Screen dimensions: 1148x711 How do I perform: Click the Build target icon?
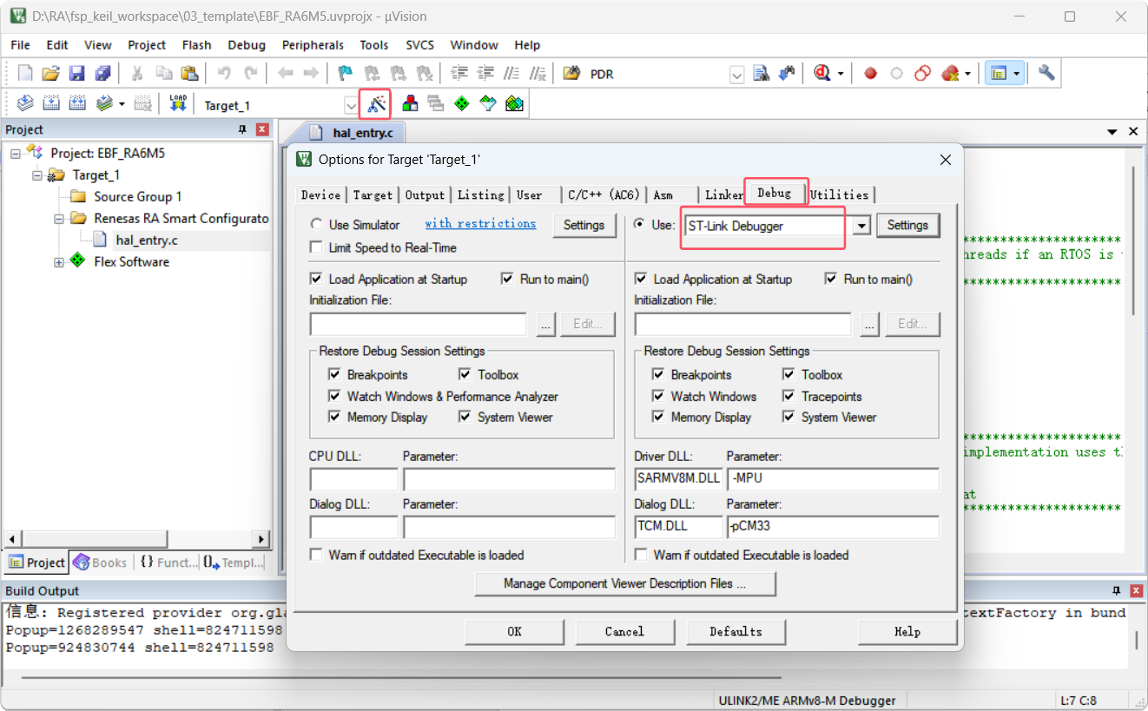[x=51, y=104]
